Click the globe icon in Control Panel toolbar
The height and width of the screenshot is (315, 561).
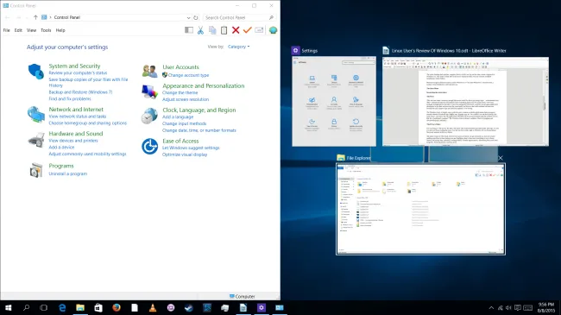click(273, 30)
